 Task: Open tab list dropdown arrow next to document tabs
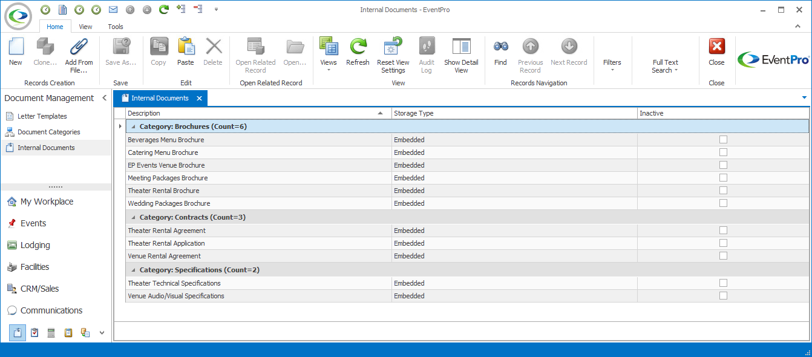click(804, 97)
